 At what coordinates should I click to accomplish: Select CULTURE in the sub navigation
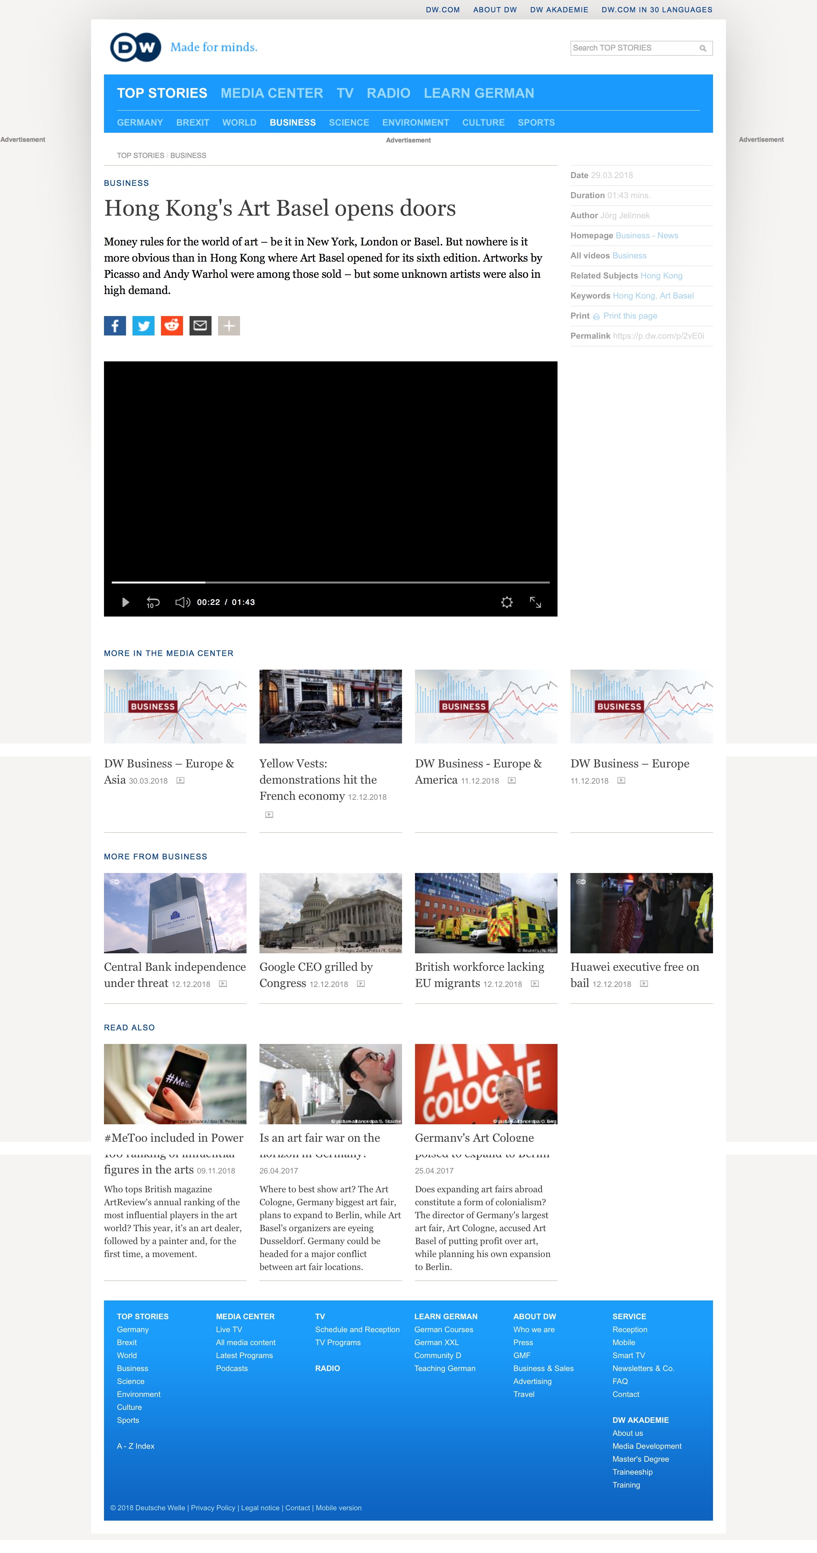pyautogui.click(x=484, y=122)
